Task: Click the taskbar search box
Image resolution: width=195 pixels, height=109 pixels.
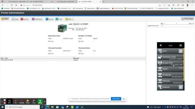Action: (x=22, y=107)
